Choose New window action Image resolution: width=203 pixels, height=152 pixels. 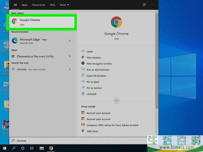coord(94,58)
